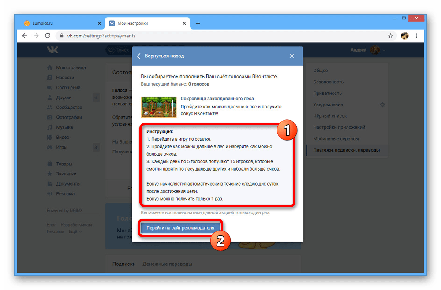Click the Документы file icon

[x=49, y=183]
